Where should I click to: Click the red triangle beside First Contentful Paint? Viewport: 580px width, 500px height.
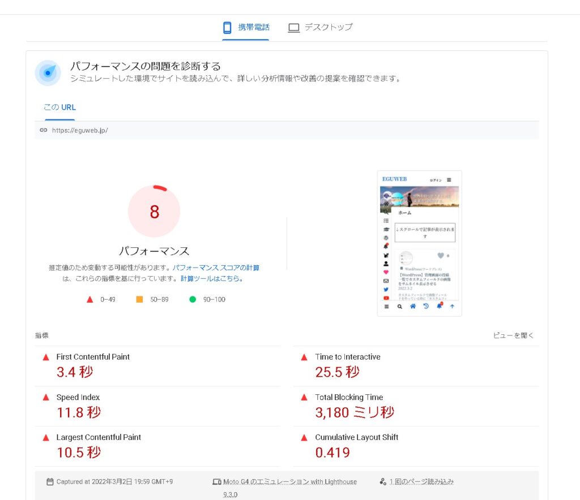pyautogui.click(x=46, y=357)
